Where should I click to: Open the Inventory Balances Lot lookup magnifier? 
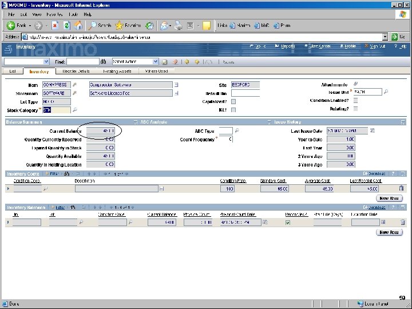pyautogui.click(x=81, y=222)
